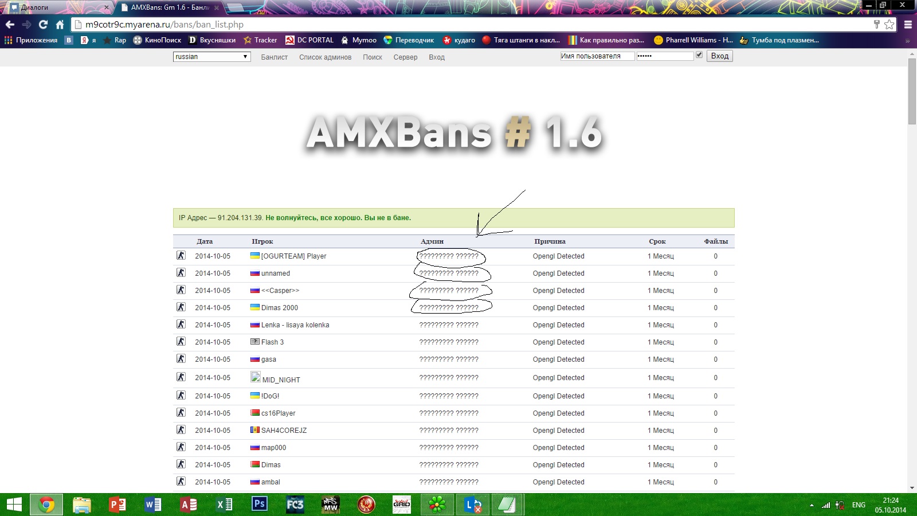
Task: Open the Список админов menu item
Action: [x=326, y=57]
